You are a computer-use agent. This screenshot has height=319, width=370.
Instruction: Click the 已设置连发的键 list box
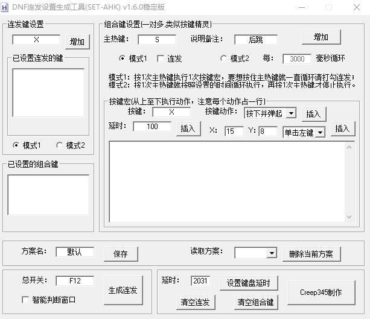[48, 93]
